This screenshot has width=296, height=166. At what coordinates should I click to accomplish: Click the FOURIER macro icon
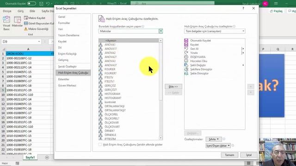101,69
